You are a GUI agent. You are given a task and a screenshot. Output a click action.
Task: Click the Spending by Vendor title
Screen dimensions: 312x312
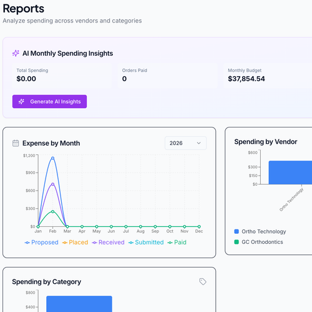point(266,142)
